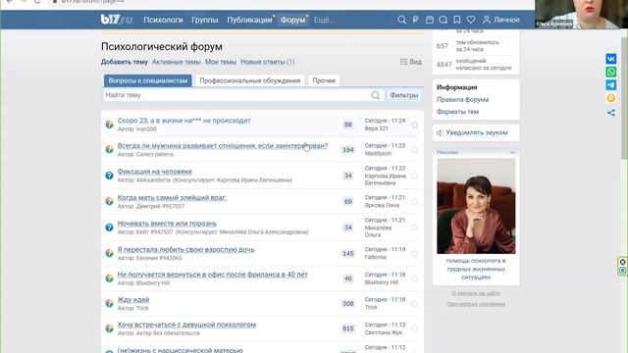Open the bookmarks icon in header
The image size is (628, 353).
pyautogui.click(x=457, y=20)
